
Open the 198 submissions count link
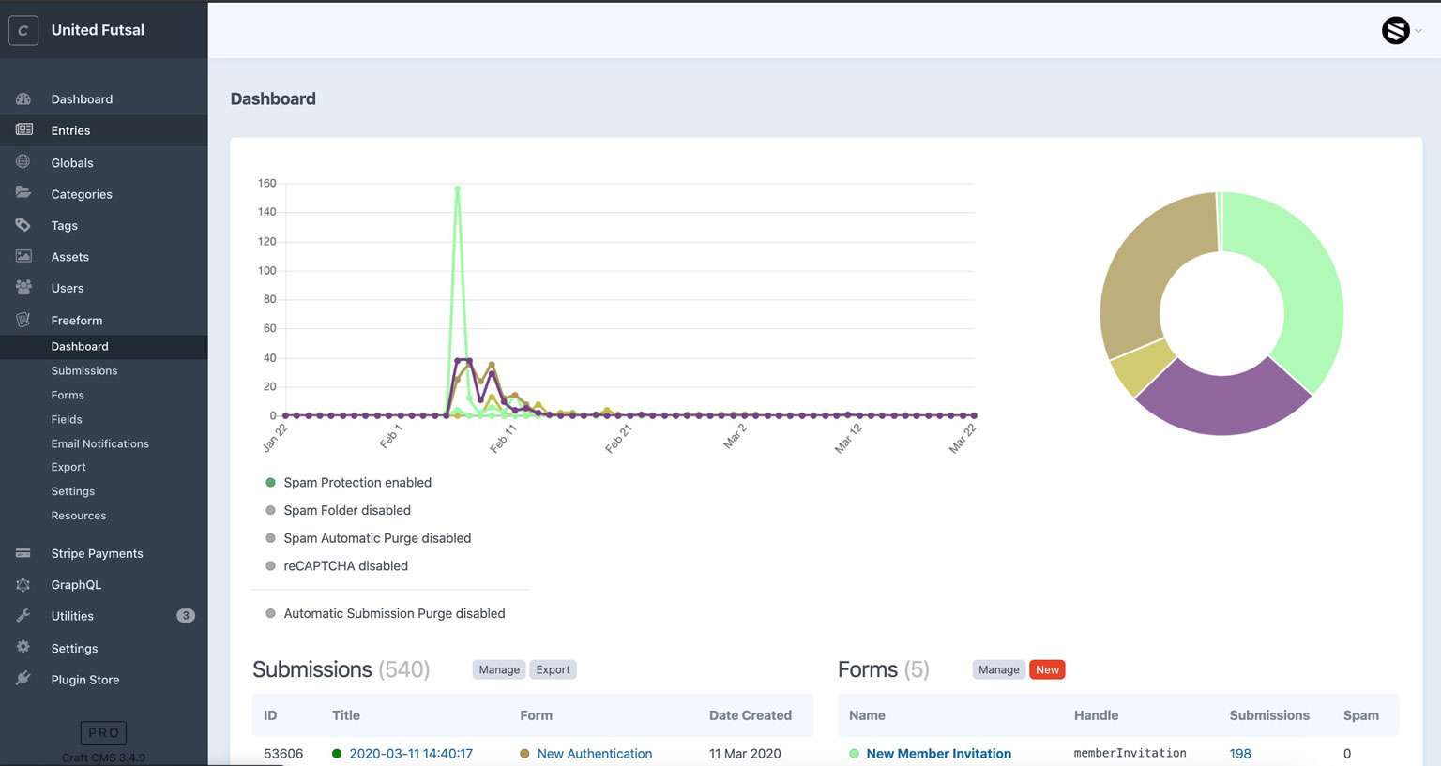[1240, 753]
